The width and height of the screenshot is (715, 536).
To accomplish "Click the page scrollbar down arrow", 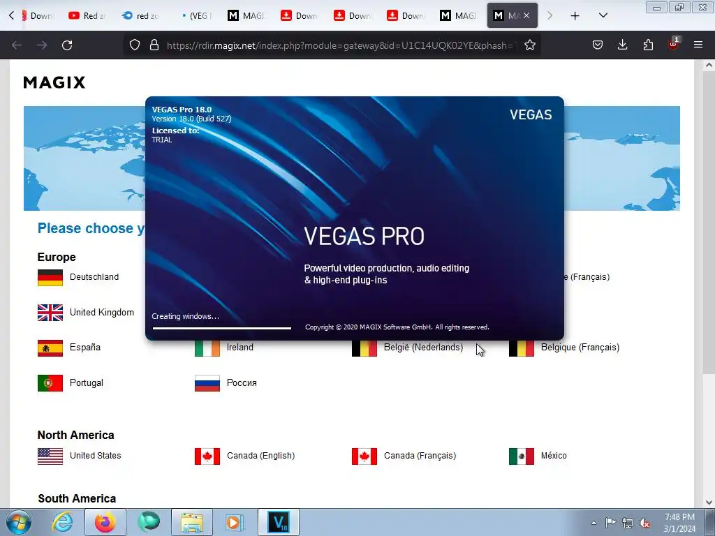I will [x=709, y=502].
